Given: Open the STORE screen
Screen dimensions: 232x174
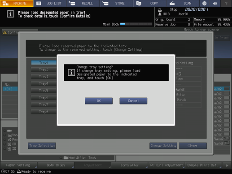Looking at the screenshot, I should (x=116, y=3).
